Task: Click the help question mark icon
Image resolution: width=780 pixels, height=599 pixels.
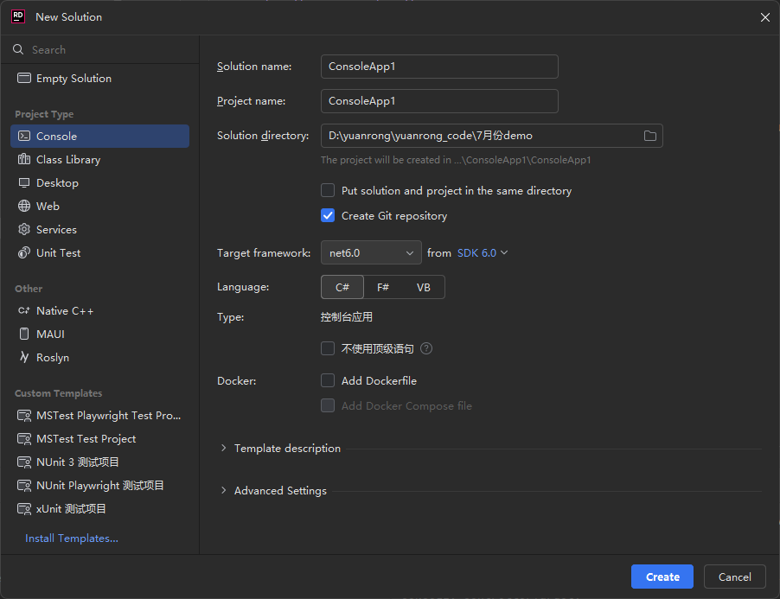Action: [426, 349]
